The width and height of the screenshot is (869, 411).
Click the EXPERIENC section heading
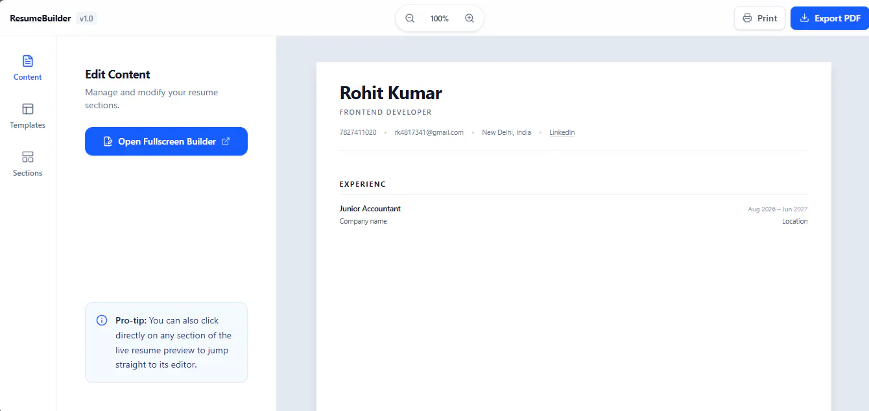363,184
